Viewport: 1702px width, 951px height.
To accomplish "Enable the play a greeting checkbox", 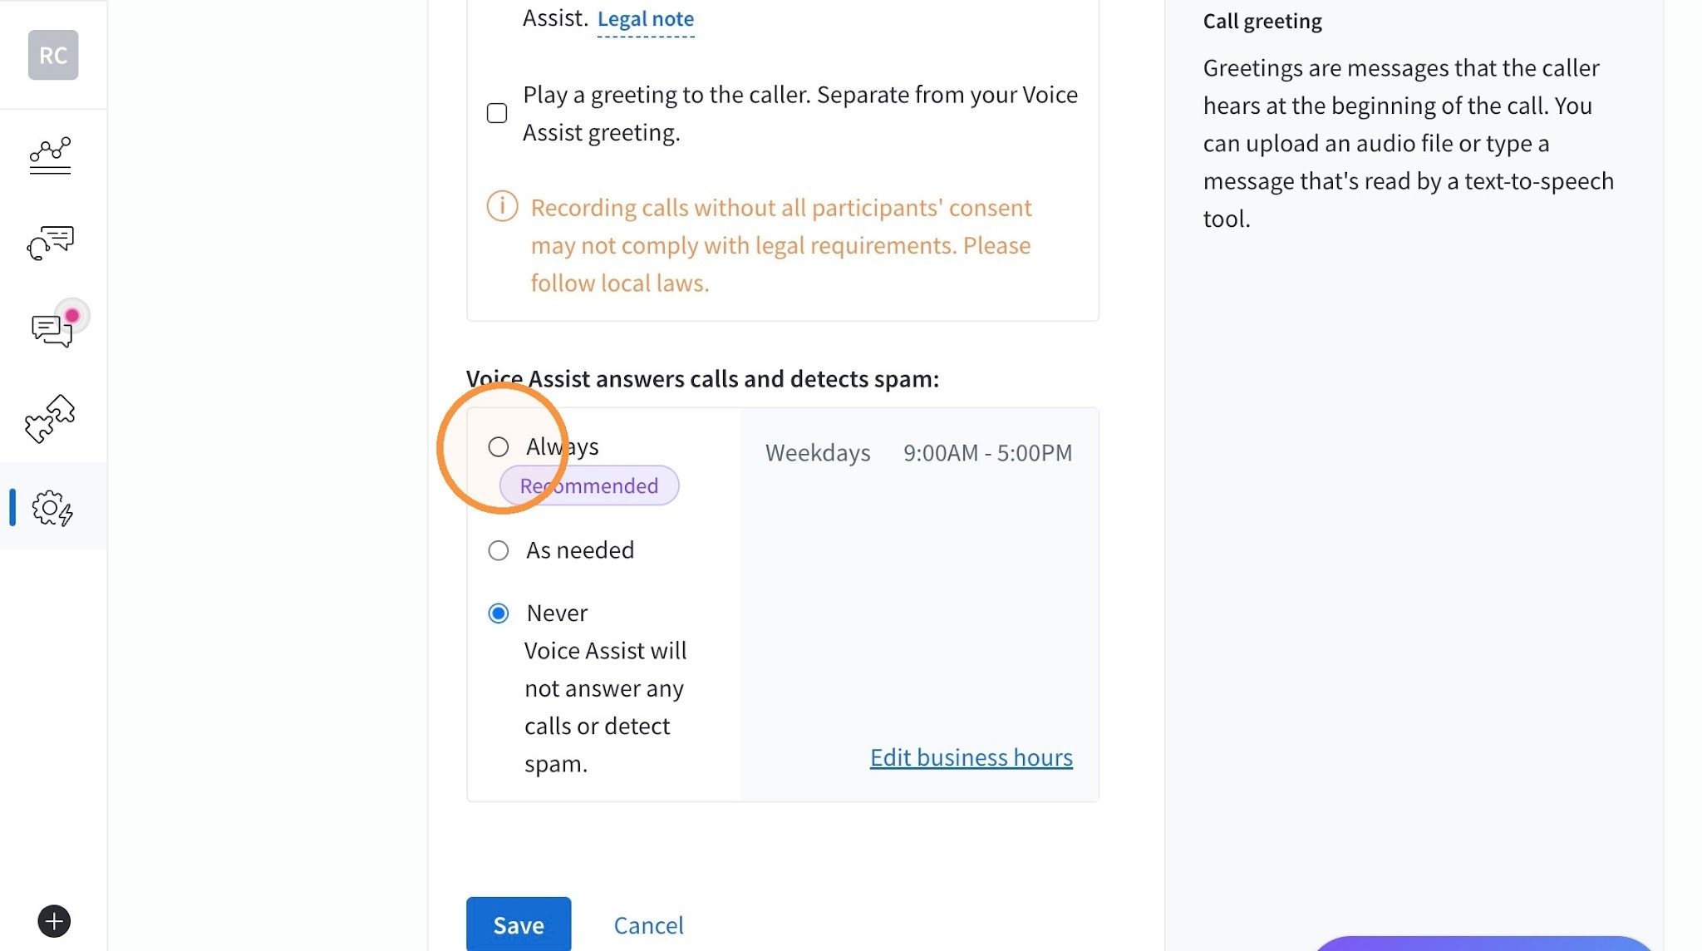I will click(x=497, y=113).
